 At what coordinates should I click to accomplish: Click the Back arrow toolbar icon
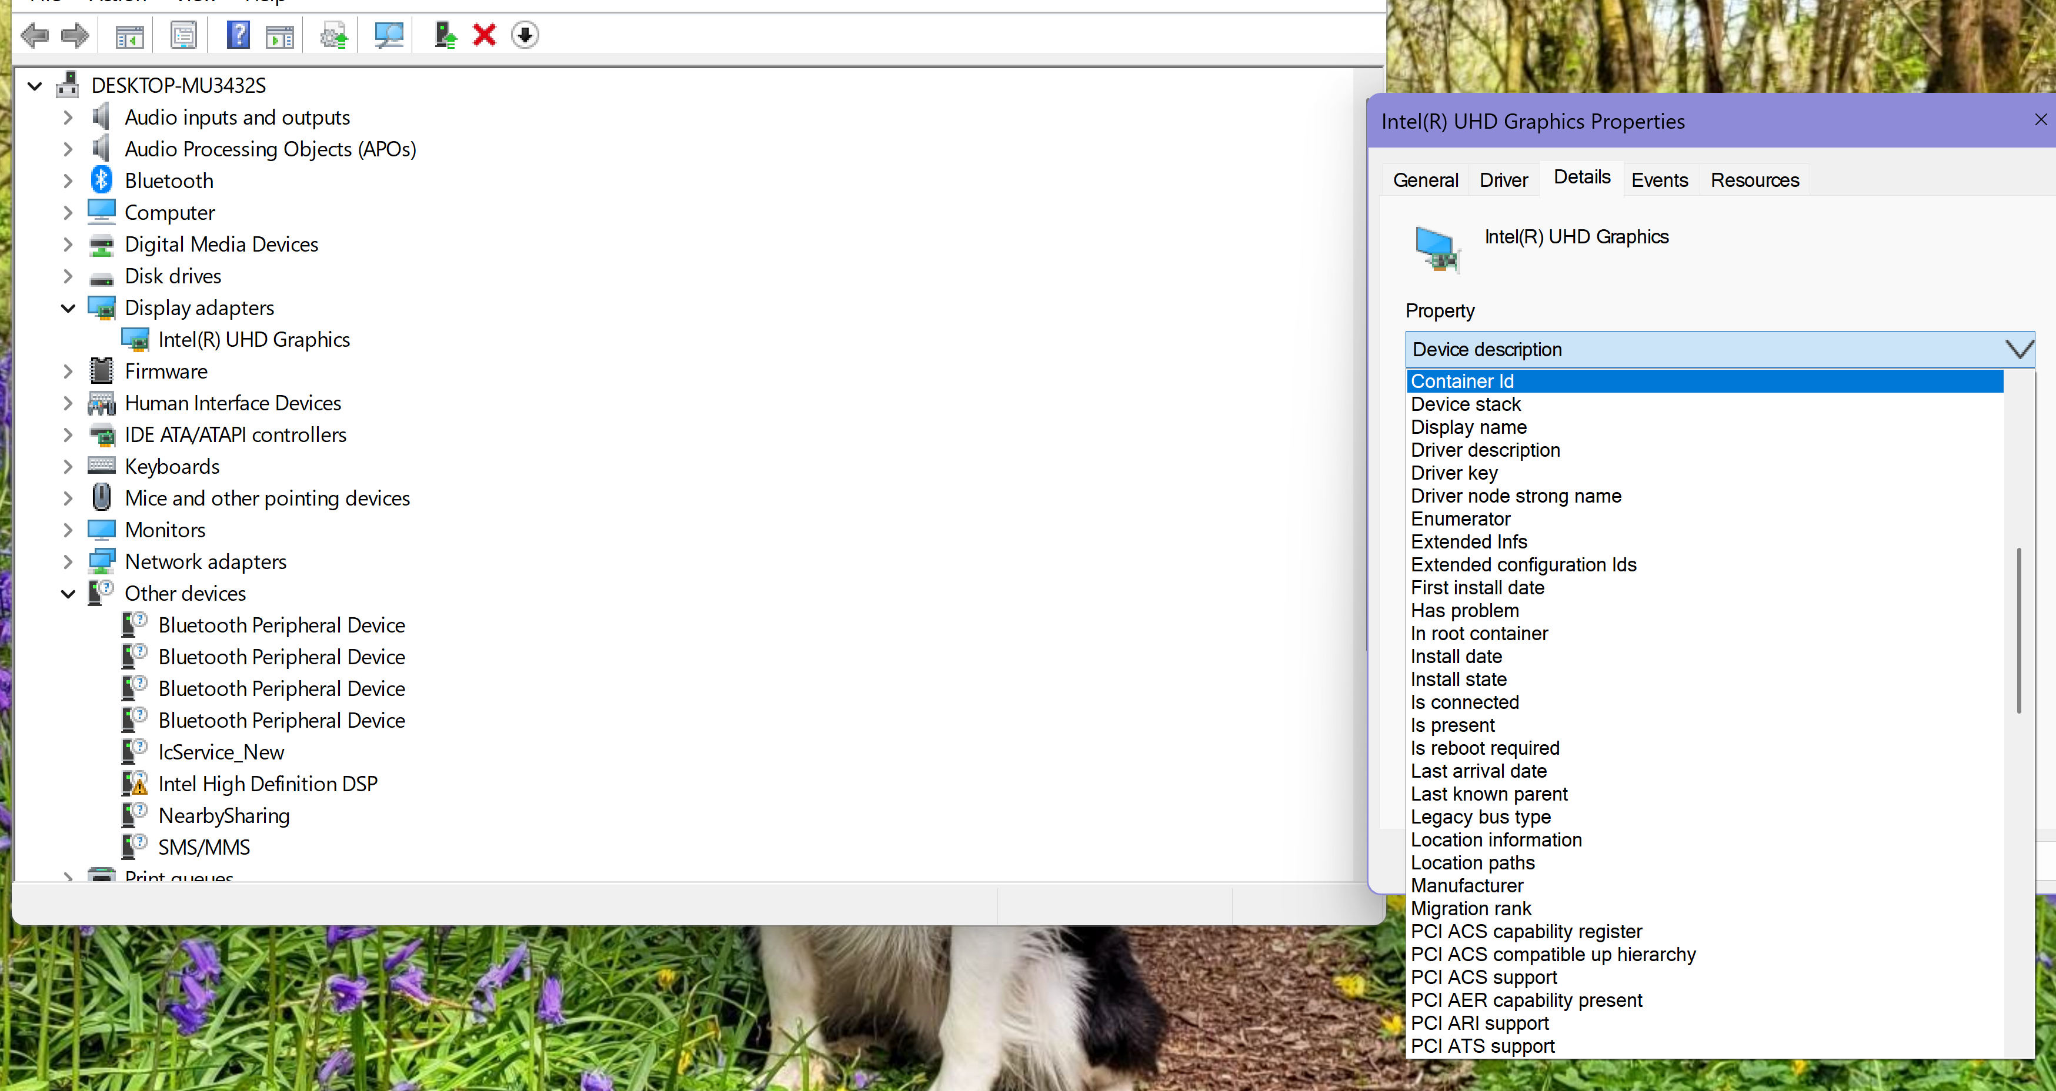click(x=34, y=35)
